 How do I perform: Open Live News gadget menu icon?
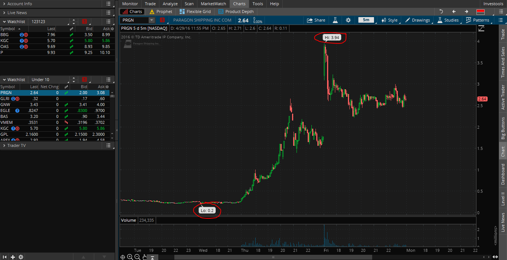[108, 13]
